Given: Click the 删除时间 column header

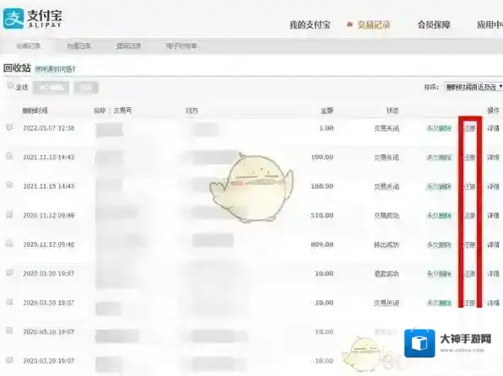Looking at the screenshot, I should [35, 111].
